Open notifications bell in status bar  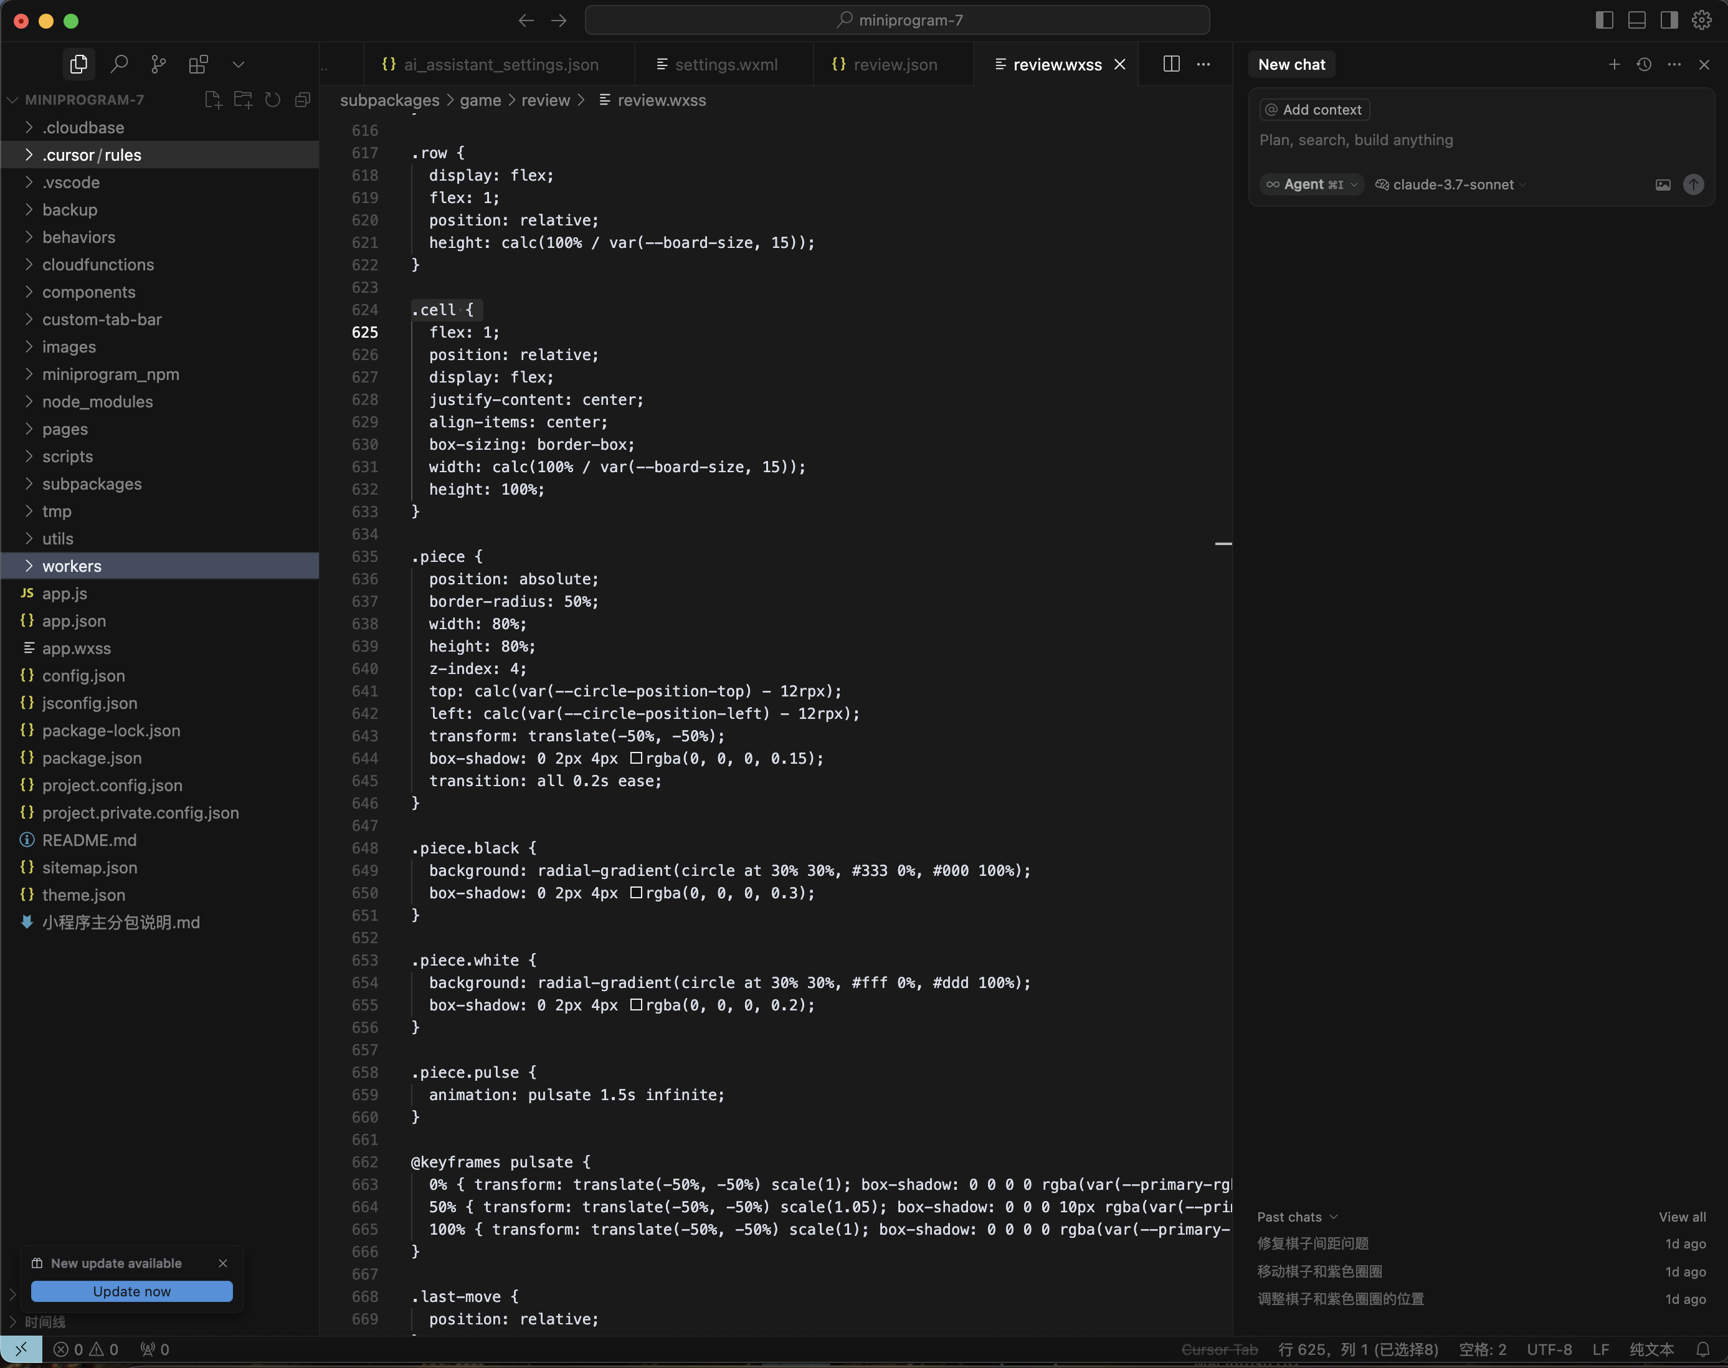(x=1703, y=1349)
